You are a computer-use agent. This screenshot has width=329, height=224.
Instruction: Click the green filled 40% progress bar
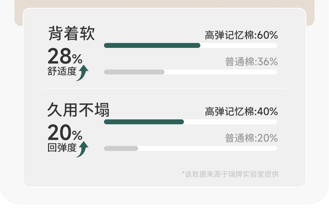[x=144, y=122]
